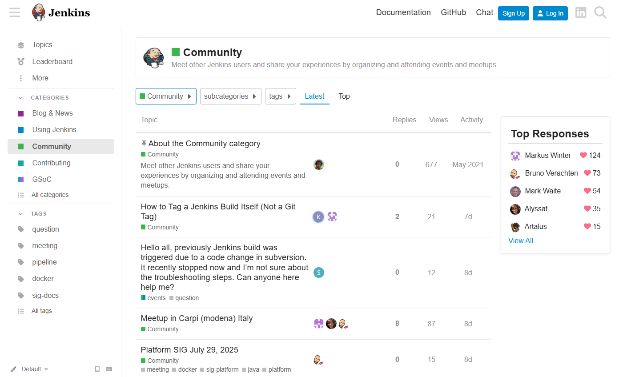The image size is (627, 377).
Task: Open the tags filter dropdown
Action: coord(281,96)
